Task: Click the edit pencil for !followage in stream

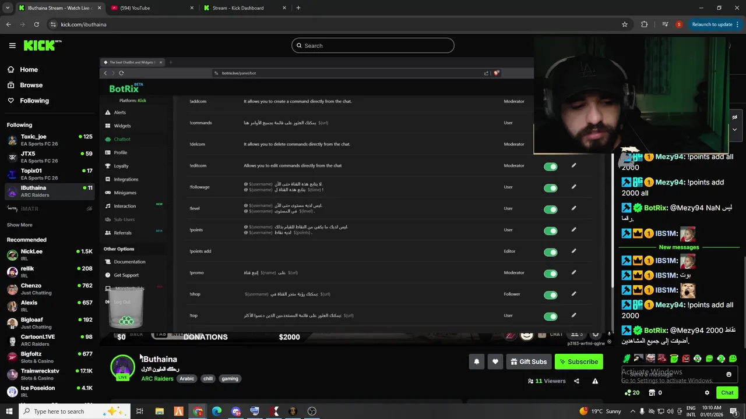Action: [573, 187]
